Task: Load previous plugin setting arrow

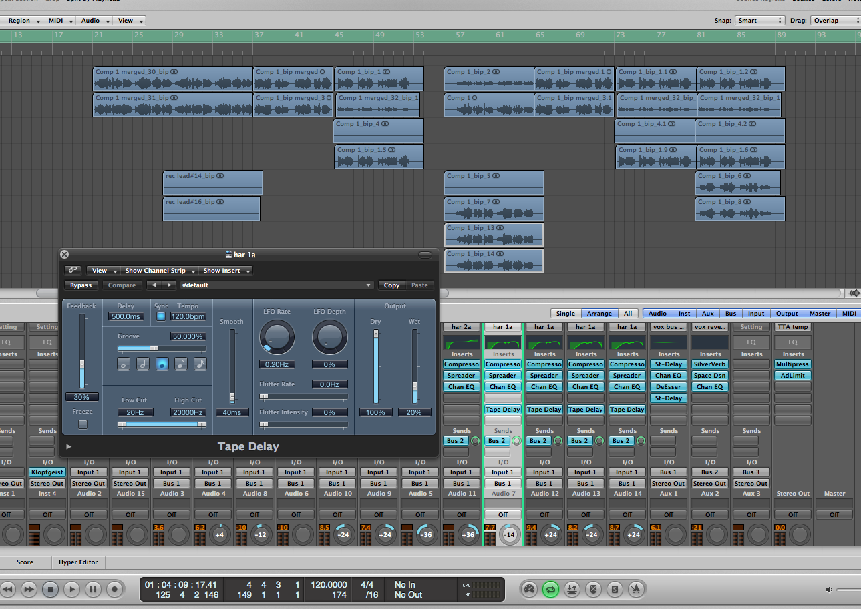Action: (x=154, y=285)
